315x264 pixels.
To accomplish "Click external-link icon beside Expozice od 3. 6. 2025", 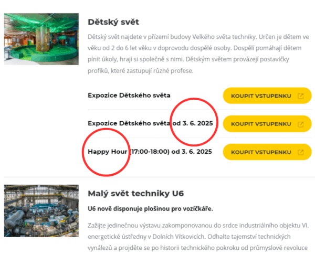I will [x=300, y=124].
